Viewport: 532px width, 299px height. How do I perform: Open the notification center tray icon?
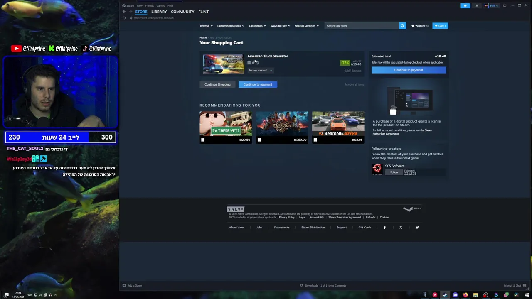[x=6, y=295]
